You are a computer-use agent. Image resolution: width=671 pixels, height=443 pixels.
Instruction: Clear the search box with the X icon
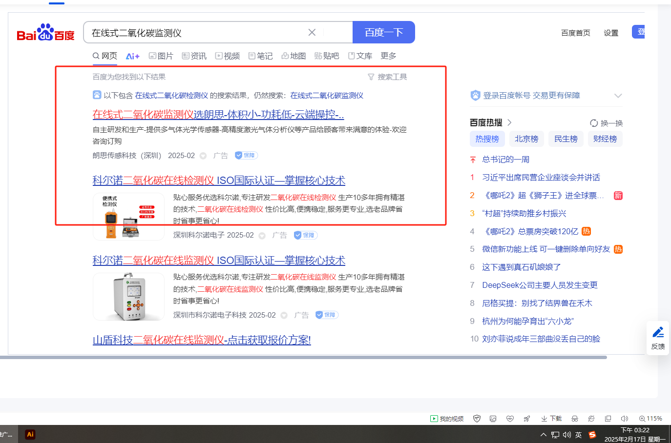coord(312,32)
